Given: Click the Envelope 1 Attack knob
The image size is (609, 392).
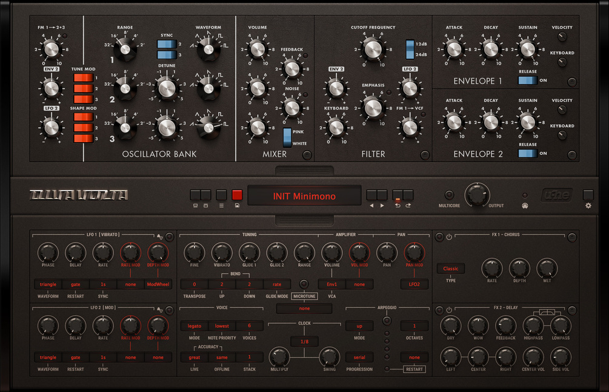Looking at the screenshot, I should (454, 49).
